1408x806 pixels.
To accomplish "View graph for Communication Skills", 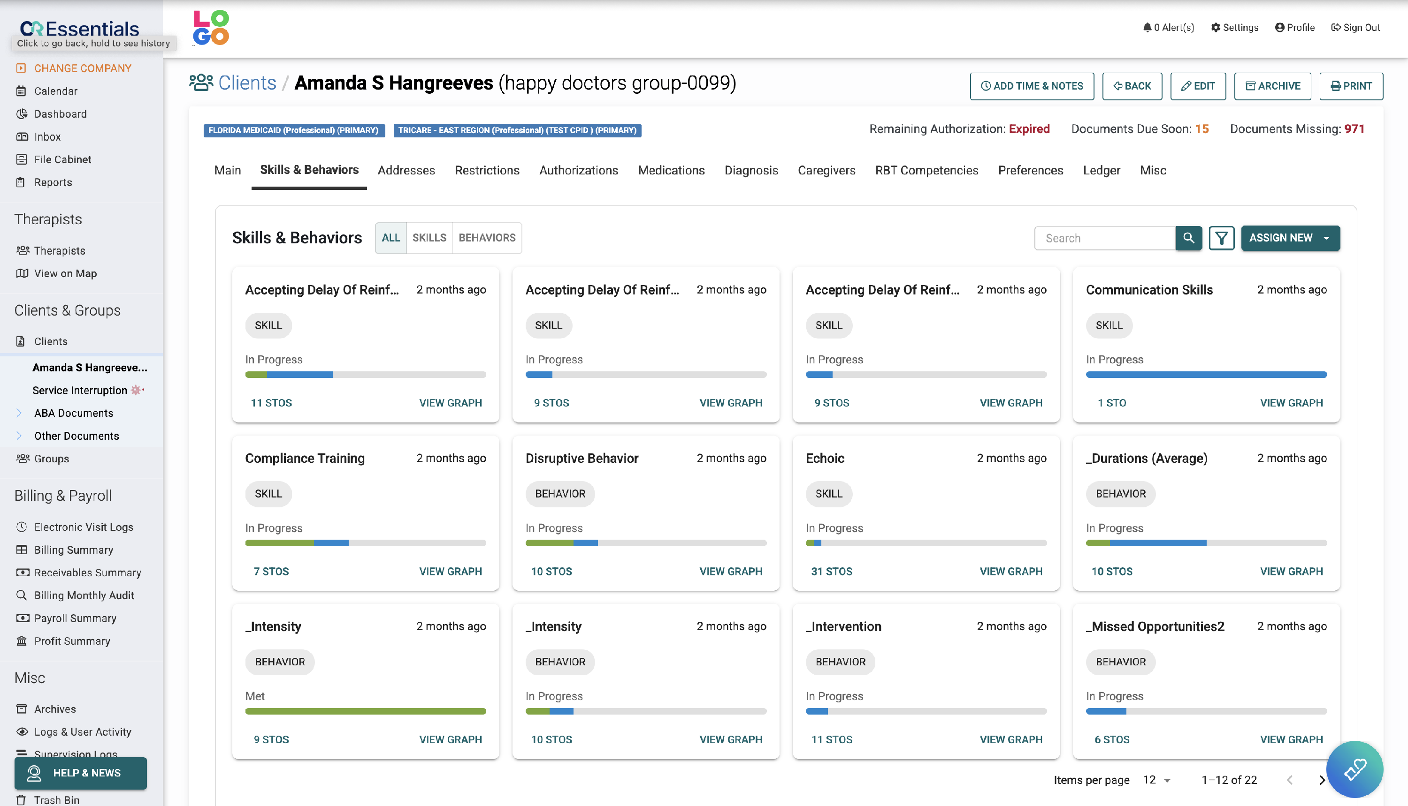I will pos(1291,403).
